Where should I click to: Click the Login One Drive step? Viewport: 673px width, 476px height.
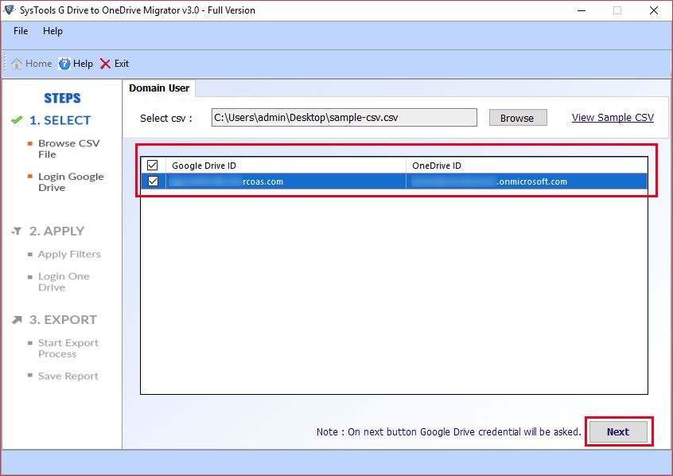pyautogui.click(x=64, y=282)
